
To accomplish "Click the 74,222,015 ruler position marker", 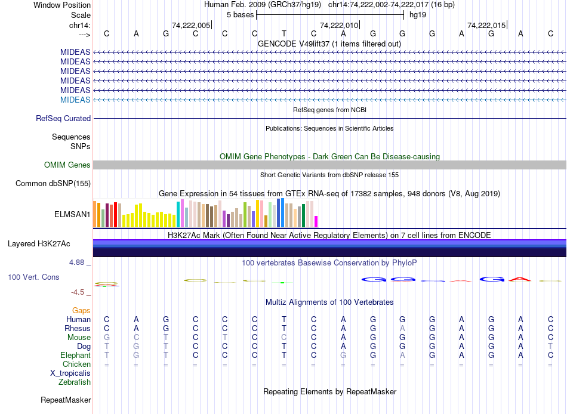I will coord(486,25).
